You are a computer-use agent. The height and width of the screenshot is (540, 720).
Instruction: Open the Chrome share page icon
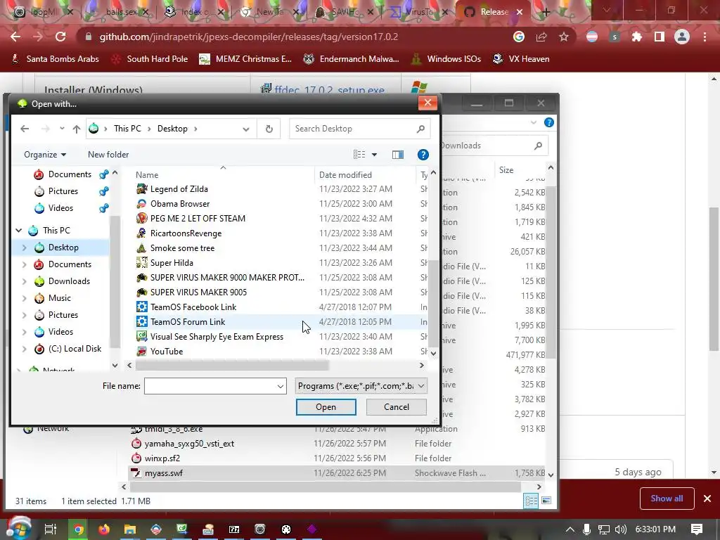tap(541, 37)
